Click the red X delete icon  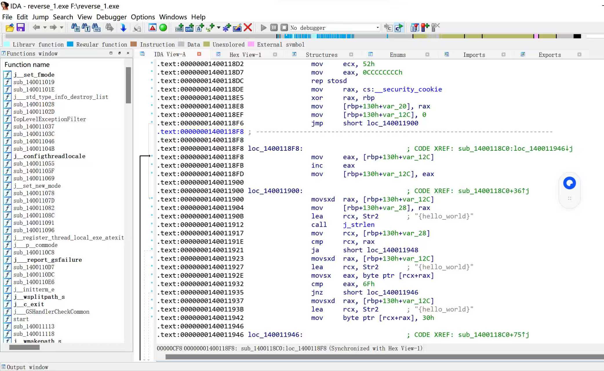[x=248, y=28]
